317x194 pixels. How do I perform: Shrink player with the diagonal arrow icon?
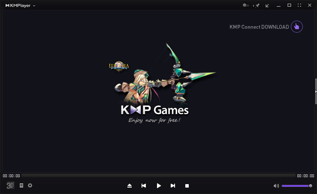[268, 6]
